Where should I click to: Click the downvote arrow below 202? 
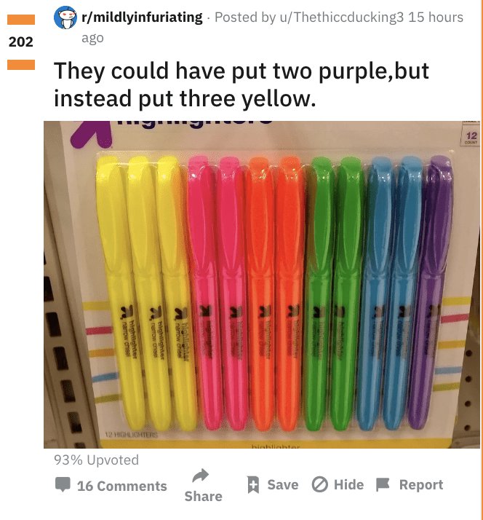pyautogui.click(x=21, y=65)
